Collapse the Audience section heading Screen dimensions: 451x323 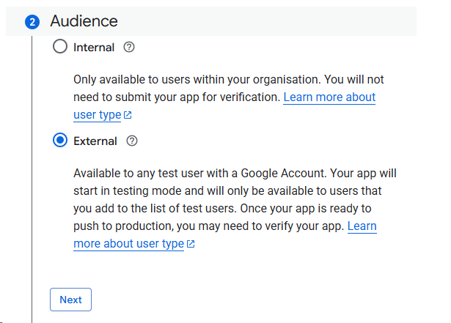(84, 22)
